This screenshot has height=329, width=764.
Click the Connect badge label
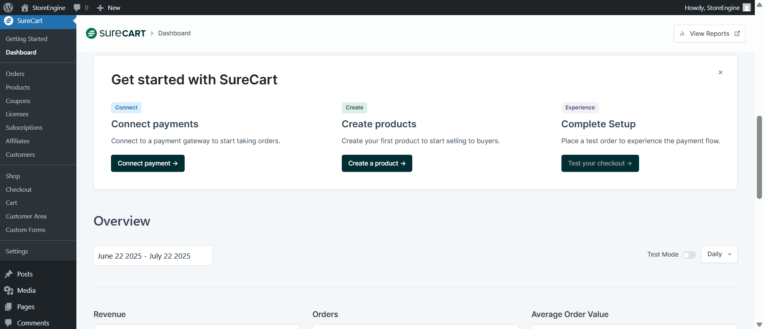coord(127,108)
